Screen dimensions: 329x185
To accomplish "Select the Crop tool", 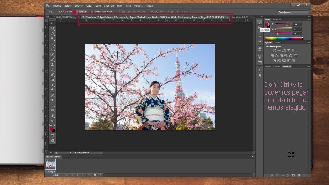I will click(52, 44).
